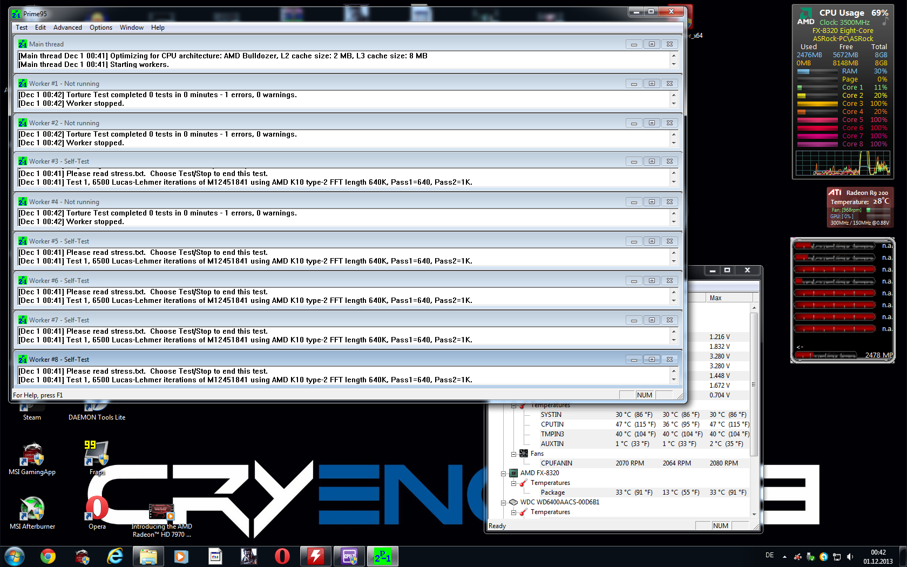Open the DAEMON Tools Lite desktop shortcut
This screenshot has width=907, height=567.
pyautogui.click(x=97, y=411)
